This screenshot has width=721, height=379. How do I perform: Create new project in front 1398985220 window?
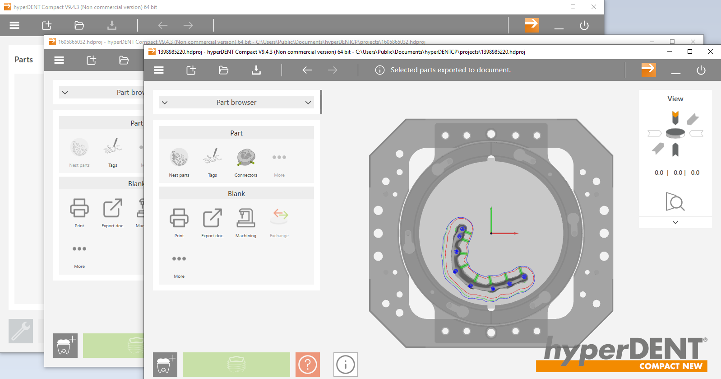point(191,70)
